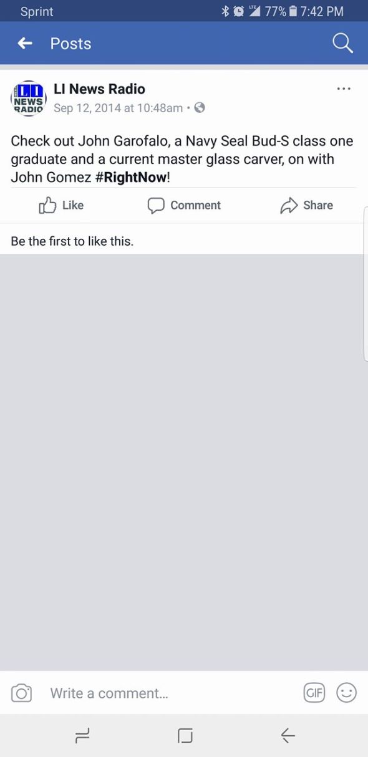Tap 'Be the first to like this'
Image resolution: width=368 pixels, height=757 pixels.
coord(72,241)
